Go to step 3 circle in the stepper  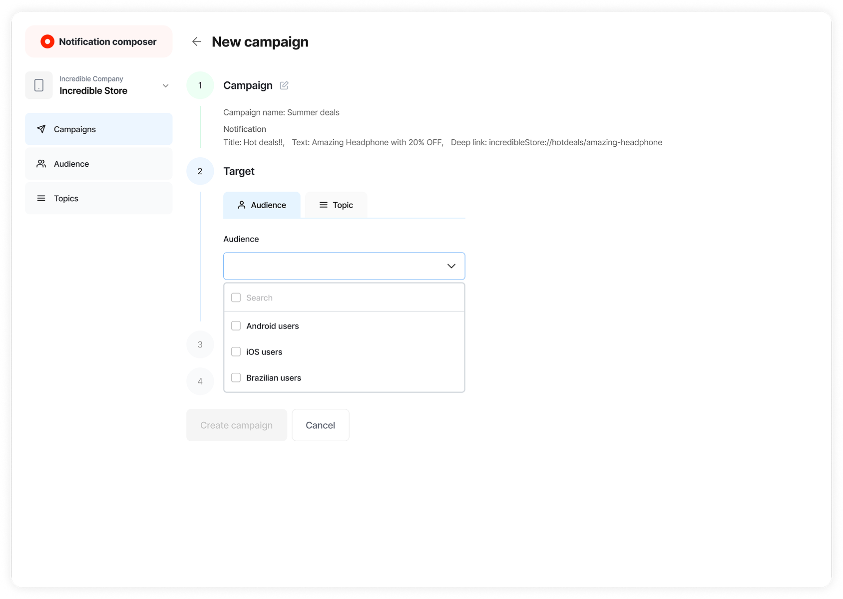click(x=200, y=344)
